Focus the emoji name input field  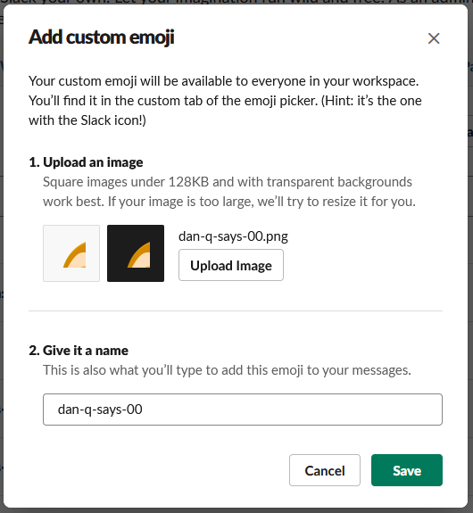pyautogui.click(x=243, y=410)
